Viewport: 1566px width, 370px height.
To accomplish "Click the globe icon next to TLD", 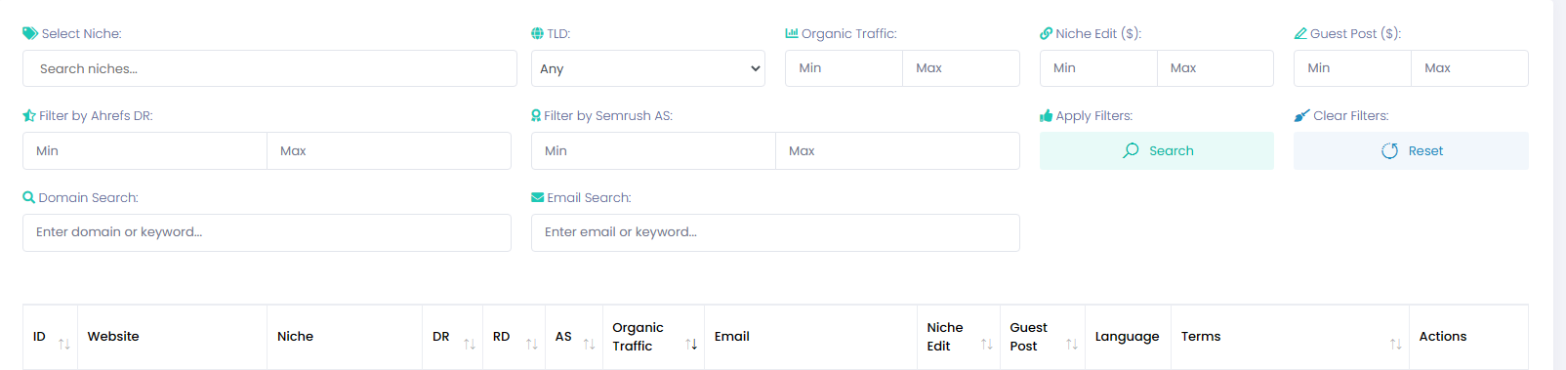I will point(537,33).
